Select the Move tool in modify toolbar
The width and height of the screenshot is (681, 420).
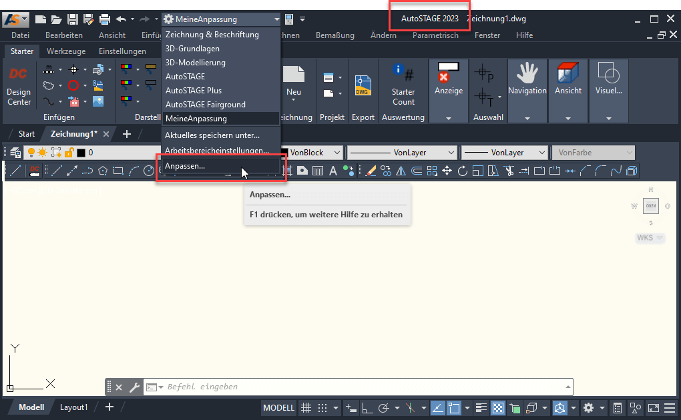(447, 171)
